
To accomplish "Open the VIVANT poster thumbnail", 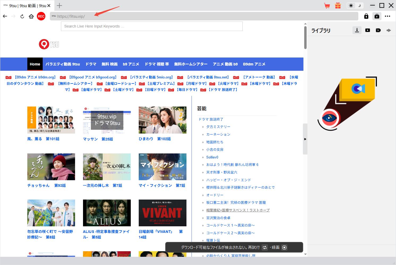I will point(163,213).
